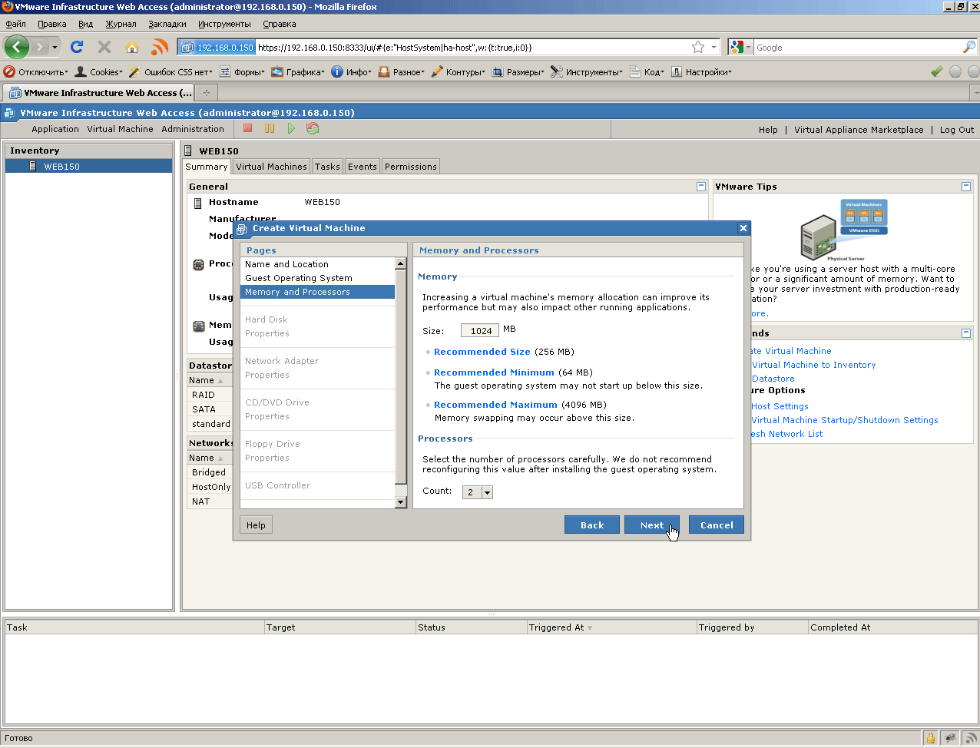Open the Графика developer toolbar menu
980x748 pixels.
click(298, 72)
